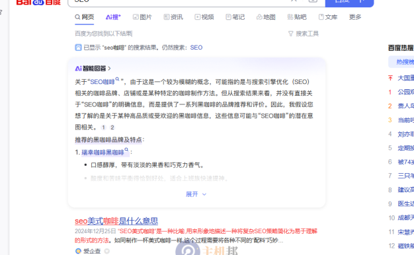This screenshot has width=414, height=255.
Task: Click the blue icon before 已显示 notice
Action: pyautogui.click(x=78, y=48)
